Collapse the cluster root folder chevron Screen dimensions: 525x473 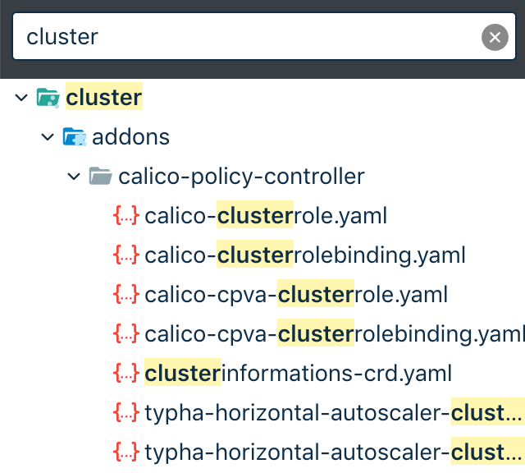pos(21,98)
